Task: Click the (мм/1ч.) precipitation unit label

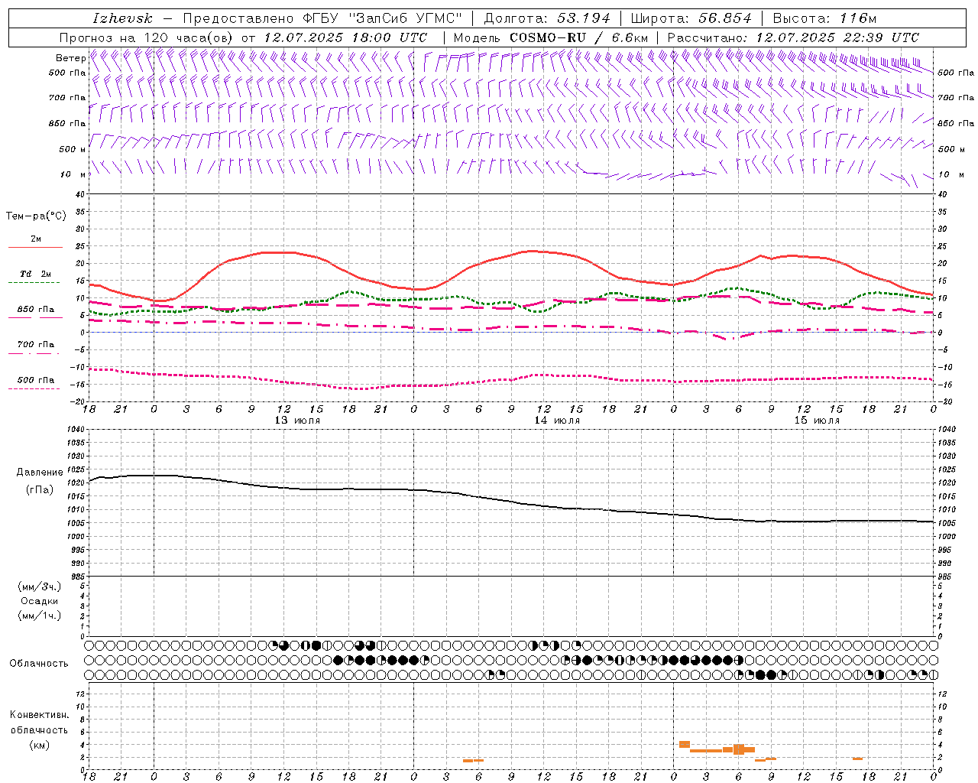Action: click(40, 616)
